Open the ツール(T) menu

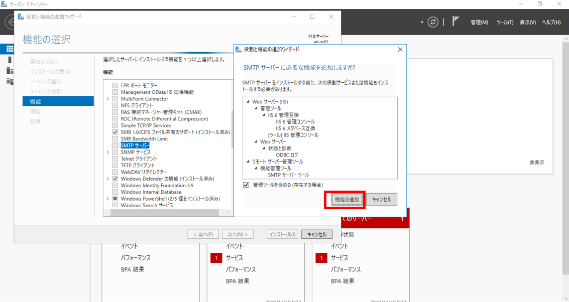(505, 23)
